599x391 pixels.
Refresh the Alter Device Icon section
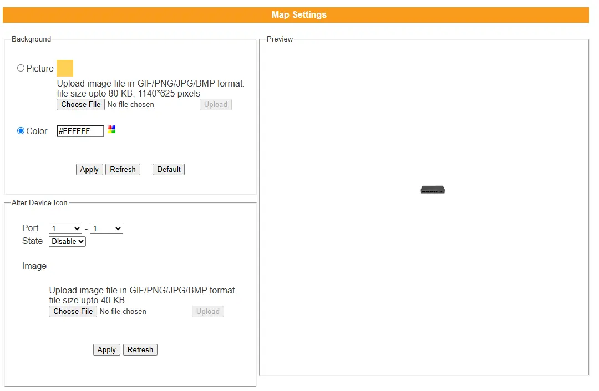pos(140,350)
